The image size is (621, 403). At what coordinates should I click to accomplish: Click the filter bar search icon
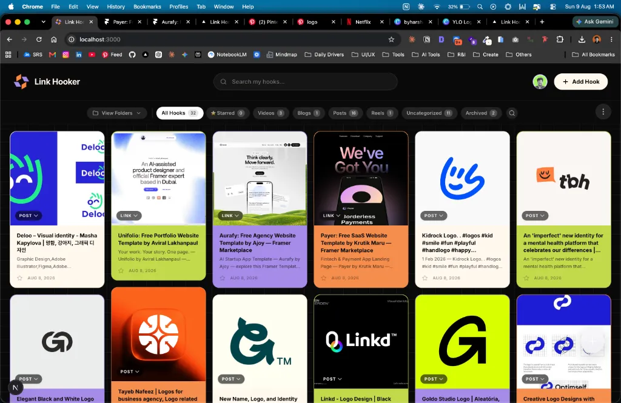(x=512, y=113)
